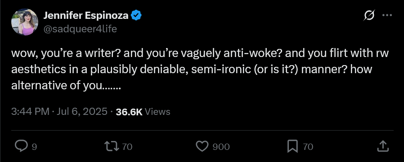Click the Grok explain-post icon

click(x=369, y=16)
